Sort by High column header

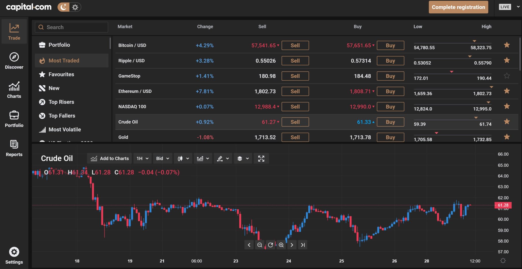(486, 26)
